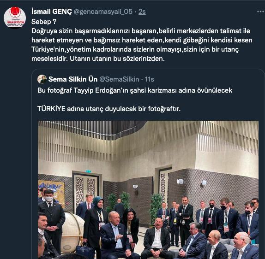
Task: Open Sema Silkin Ün's small profile avatar
Action: tap(42, 79)
